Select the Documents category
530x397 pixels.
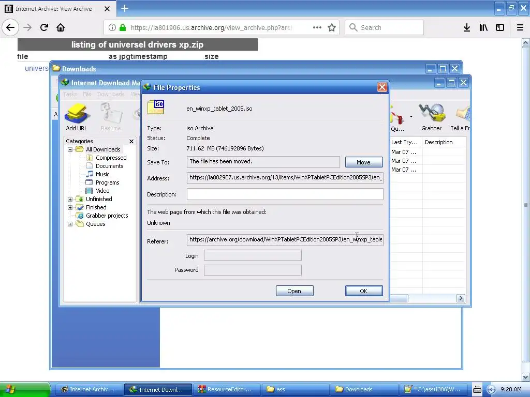tap(109, 166)
